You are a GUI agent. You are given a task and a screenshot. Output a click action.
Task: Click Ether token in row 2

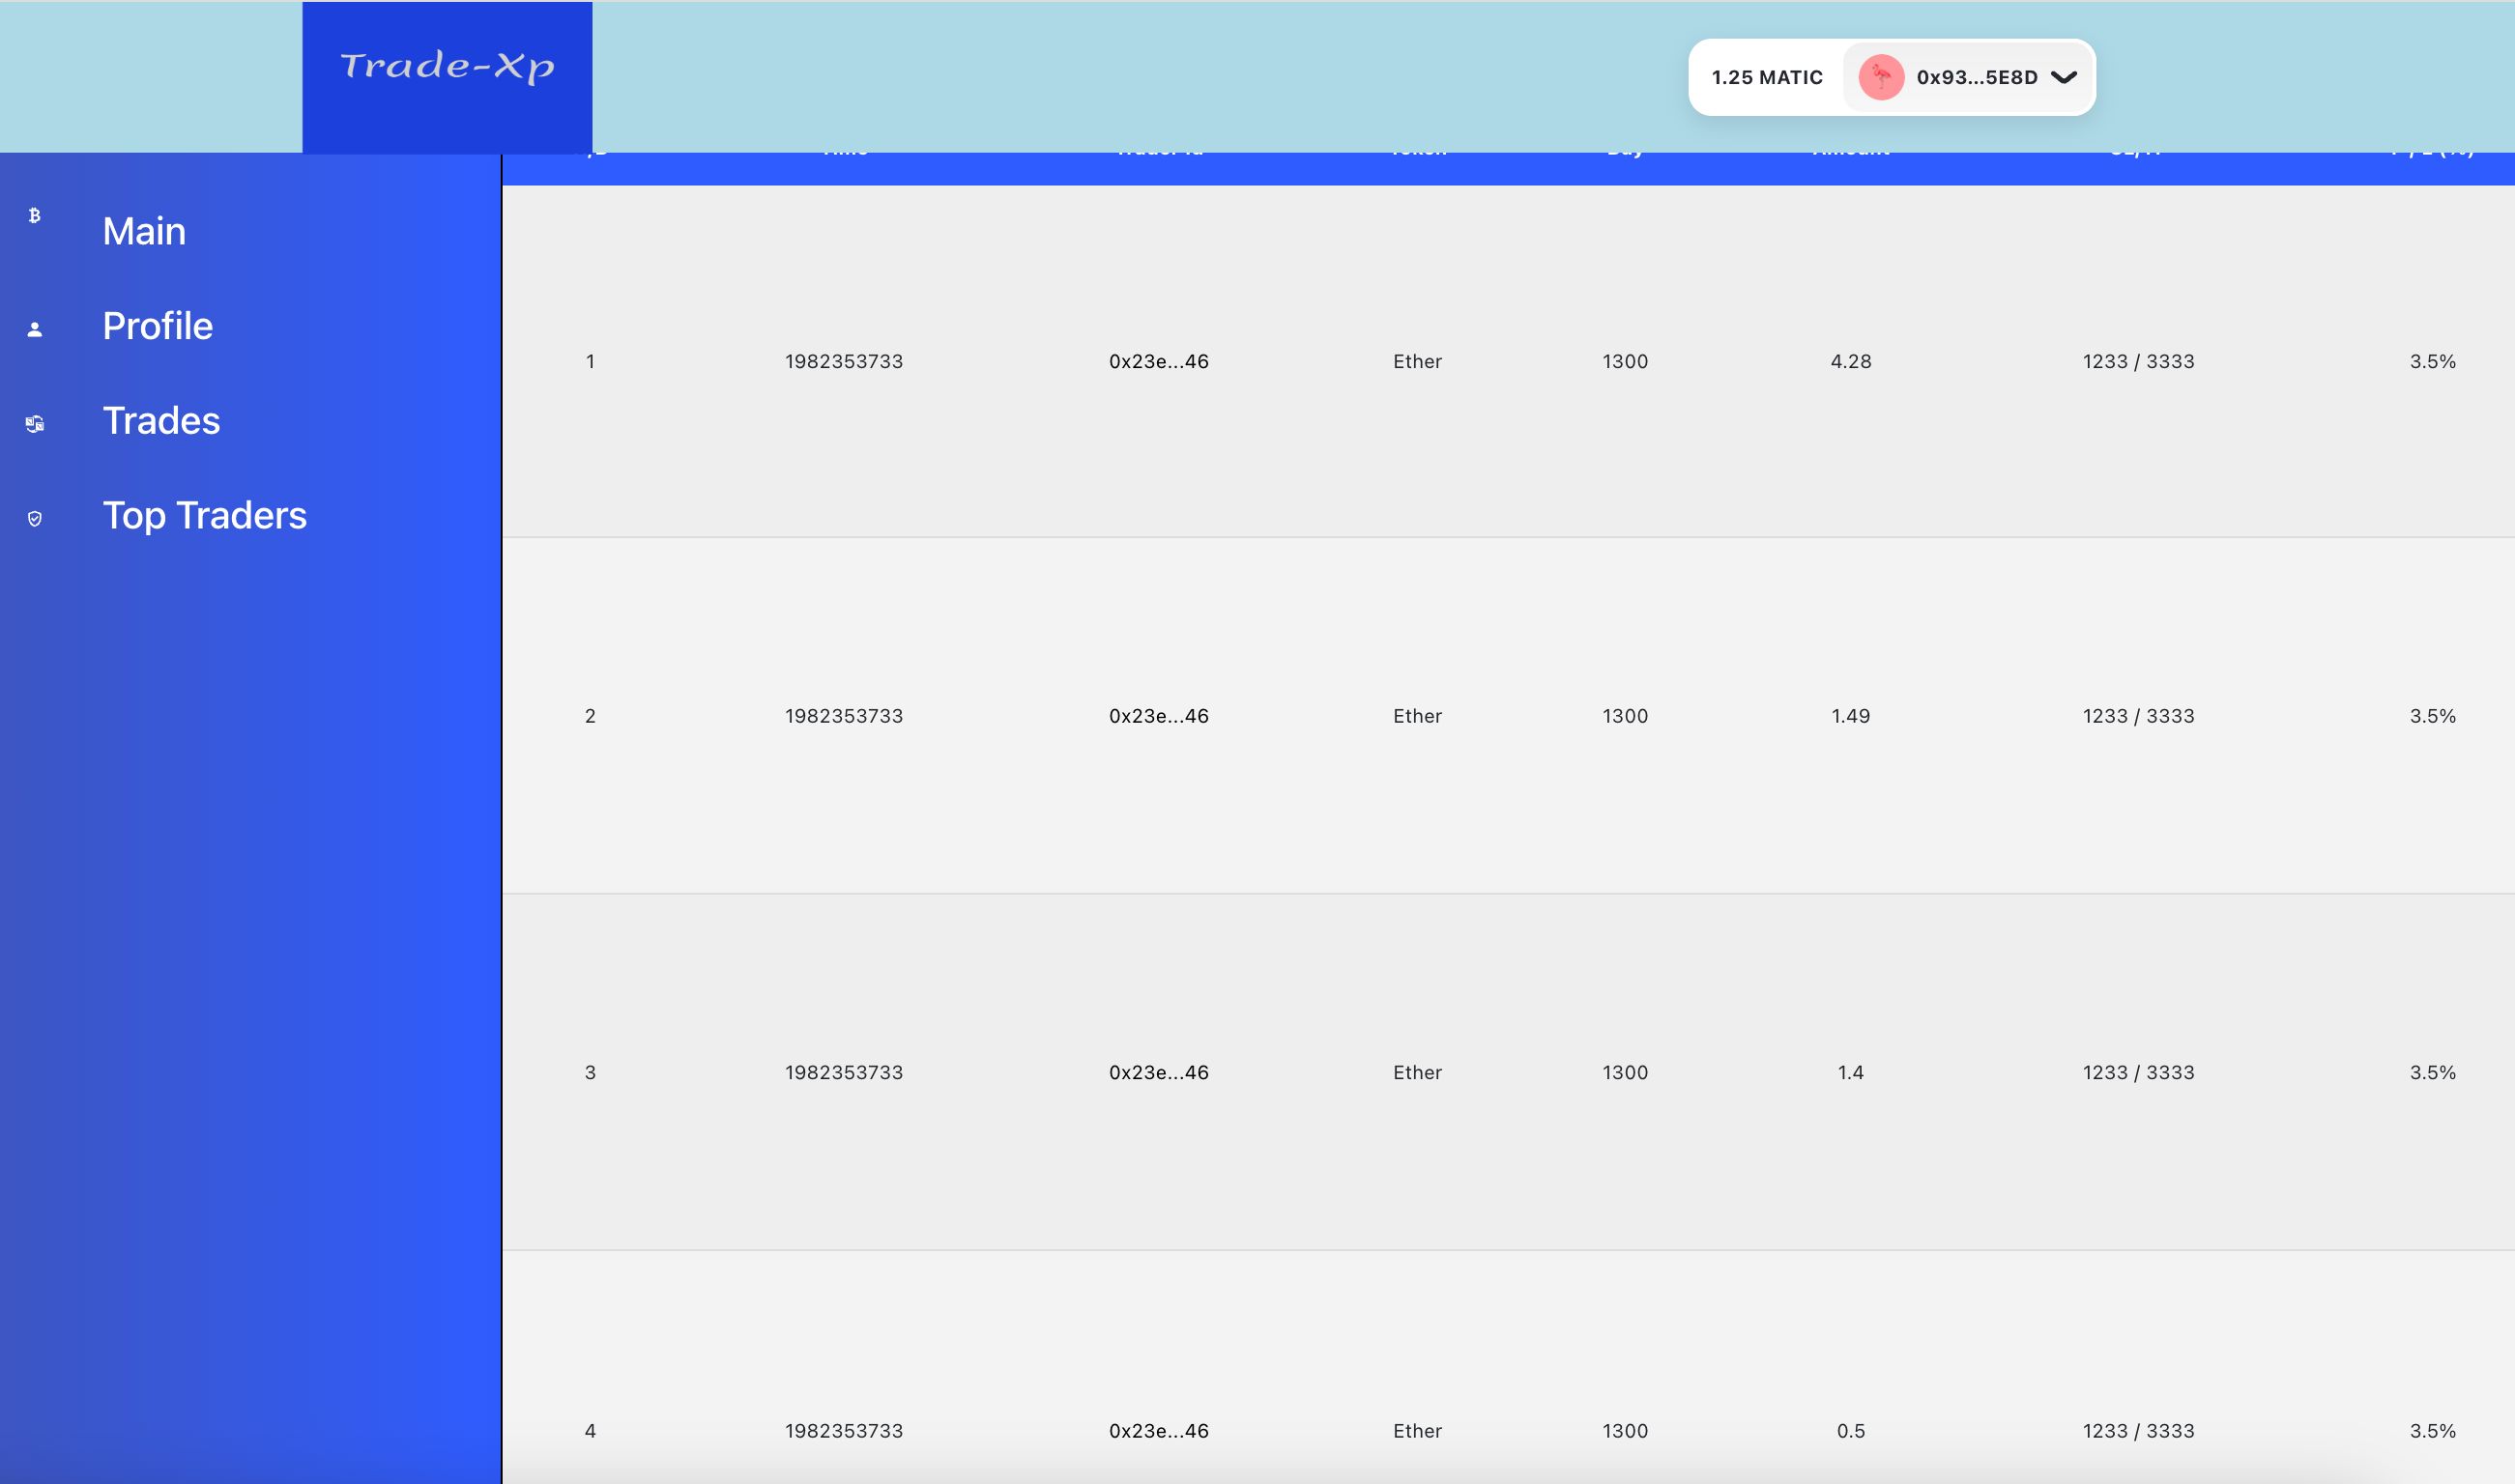(x=1418, y=716)
